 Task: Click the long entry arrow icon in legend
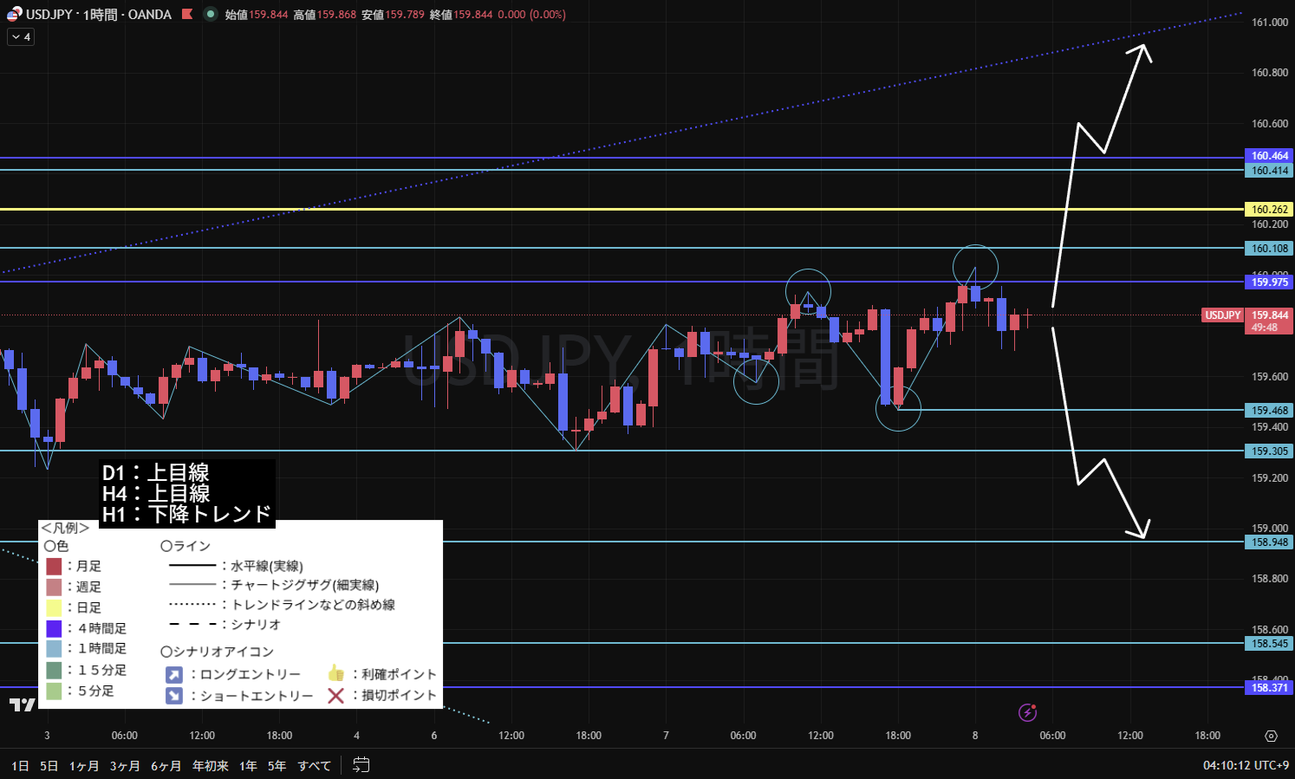tap(174, 674)
